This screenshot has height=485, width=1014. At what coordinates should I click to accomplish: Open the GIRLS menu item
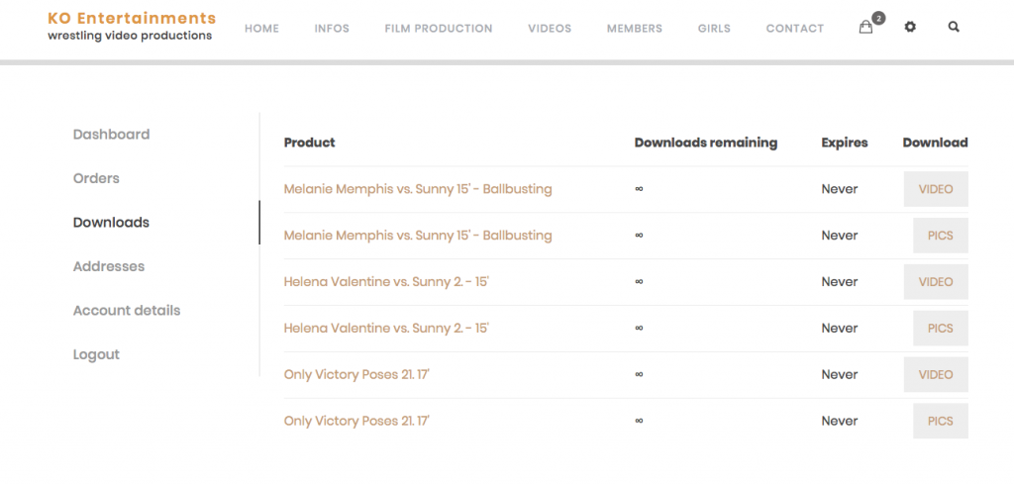pos(714,29)
